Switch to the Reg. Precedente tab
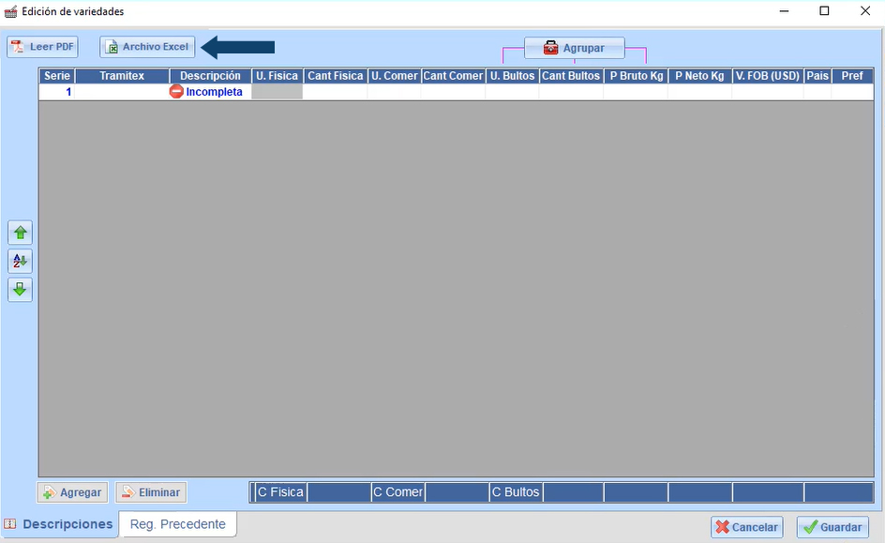Screen dimensions: 885x543 coord(177,523)
